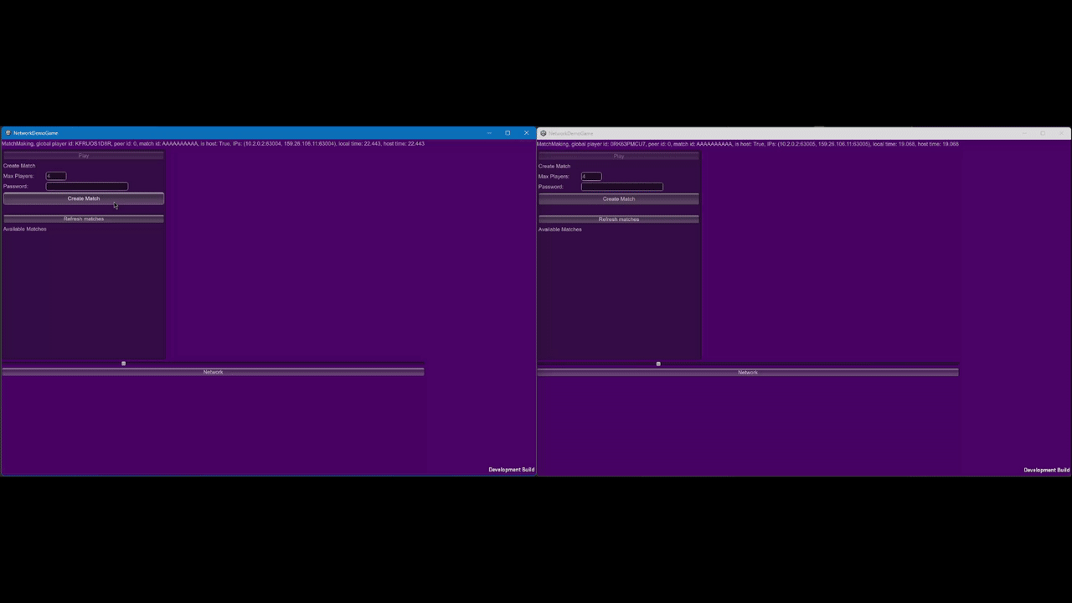Click Create Match in the left window

(84, 198)
